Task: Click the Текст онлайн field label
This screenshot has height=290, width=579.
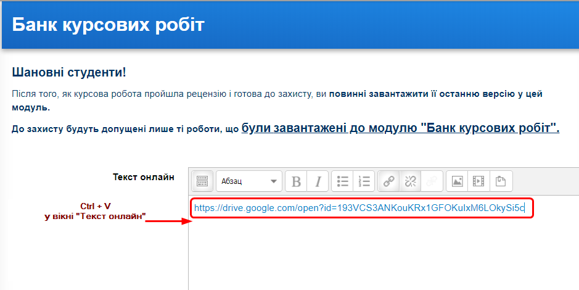Action: 143,177
